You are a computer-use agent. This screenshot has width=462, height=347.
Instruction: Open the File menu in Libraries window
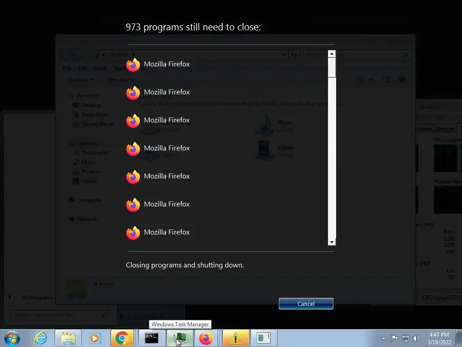(67, 68)
